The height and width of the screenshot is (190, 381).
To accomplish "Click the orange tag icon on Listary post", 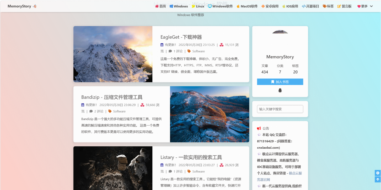I will click(189, 171).
